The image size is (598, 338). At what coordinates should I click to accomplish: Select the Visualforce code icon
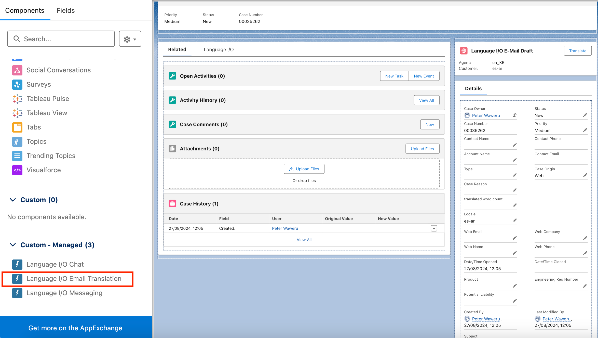(x=17, y=170)
